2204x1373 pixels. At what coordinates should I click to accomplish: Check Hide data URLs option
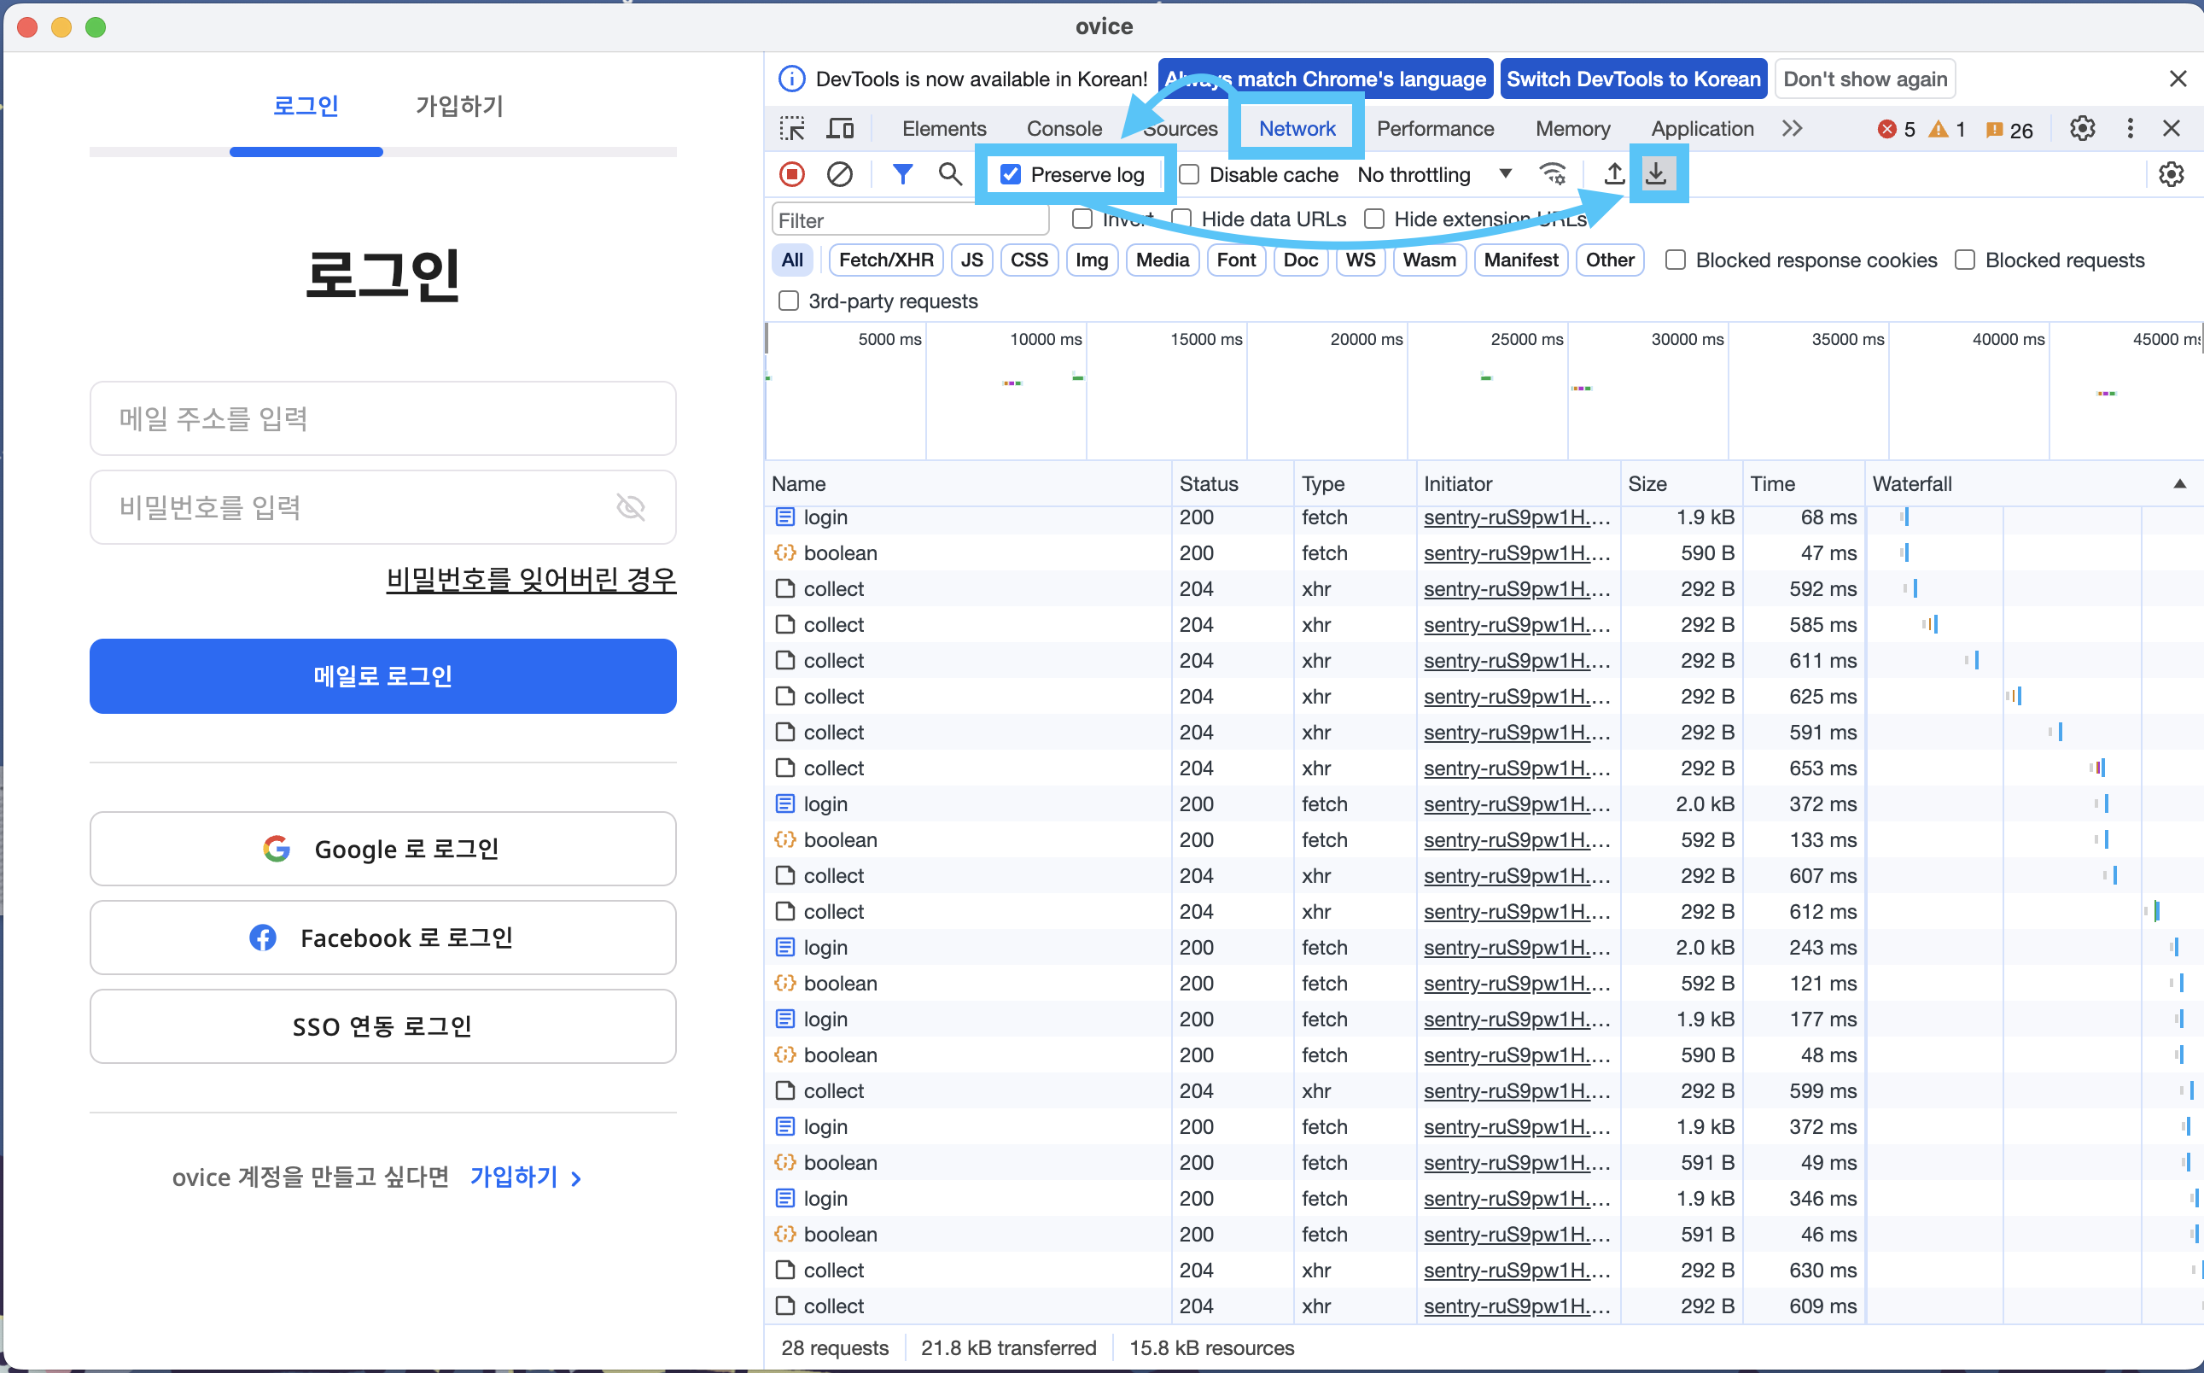[1181, 219]
